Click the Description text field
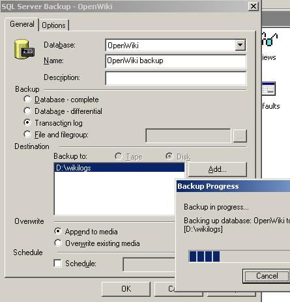 point(176,78)
